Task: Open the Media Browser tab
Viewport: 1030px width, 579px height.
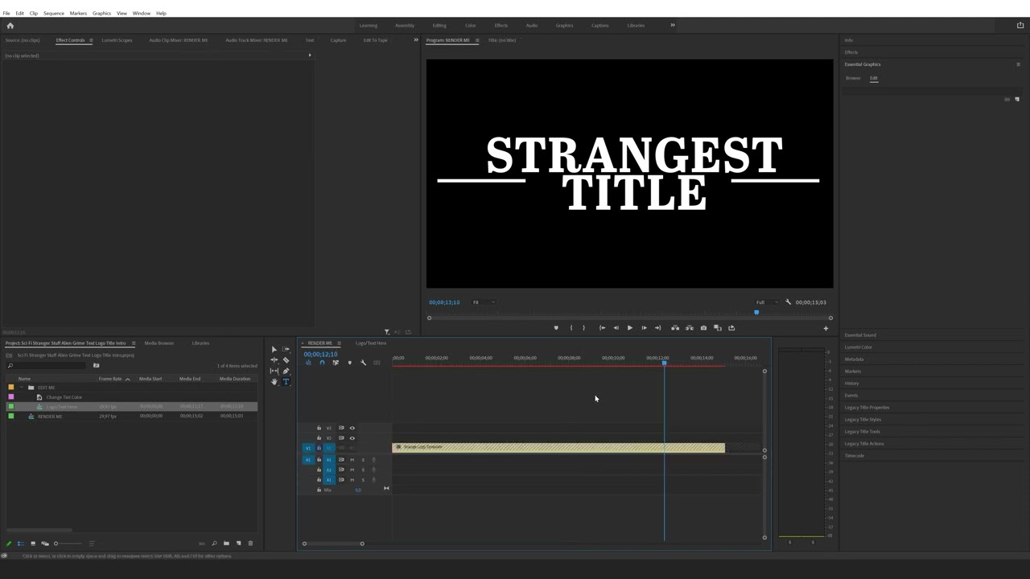Action: (159, 343)
